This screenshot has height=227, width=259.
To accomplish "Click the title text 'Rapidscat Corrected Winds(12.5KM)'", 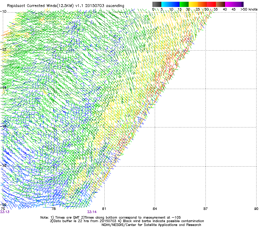I will pos(40,6).
